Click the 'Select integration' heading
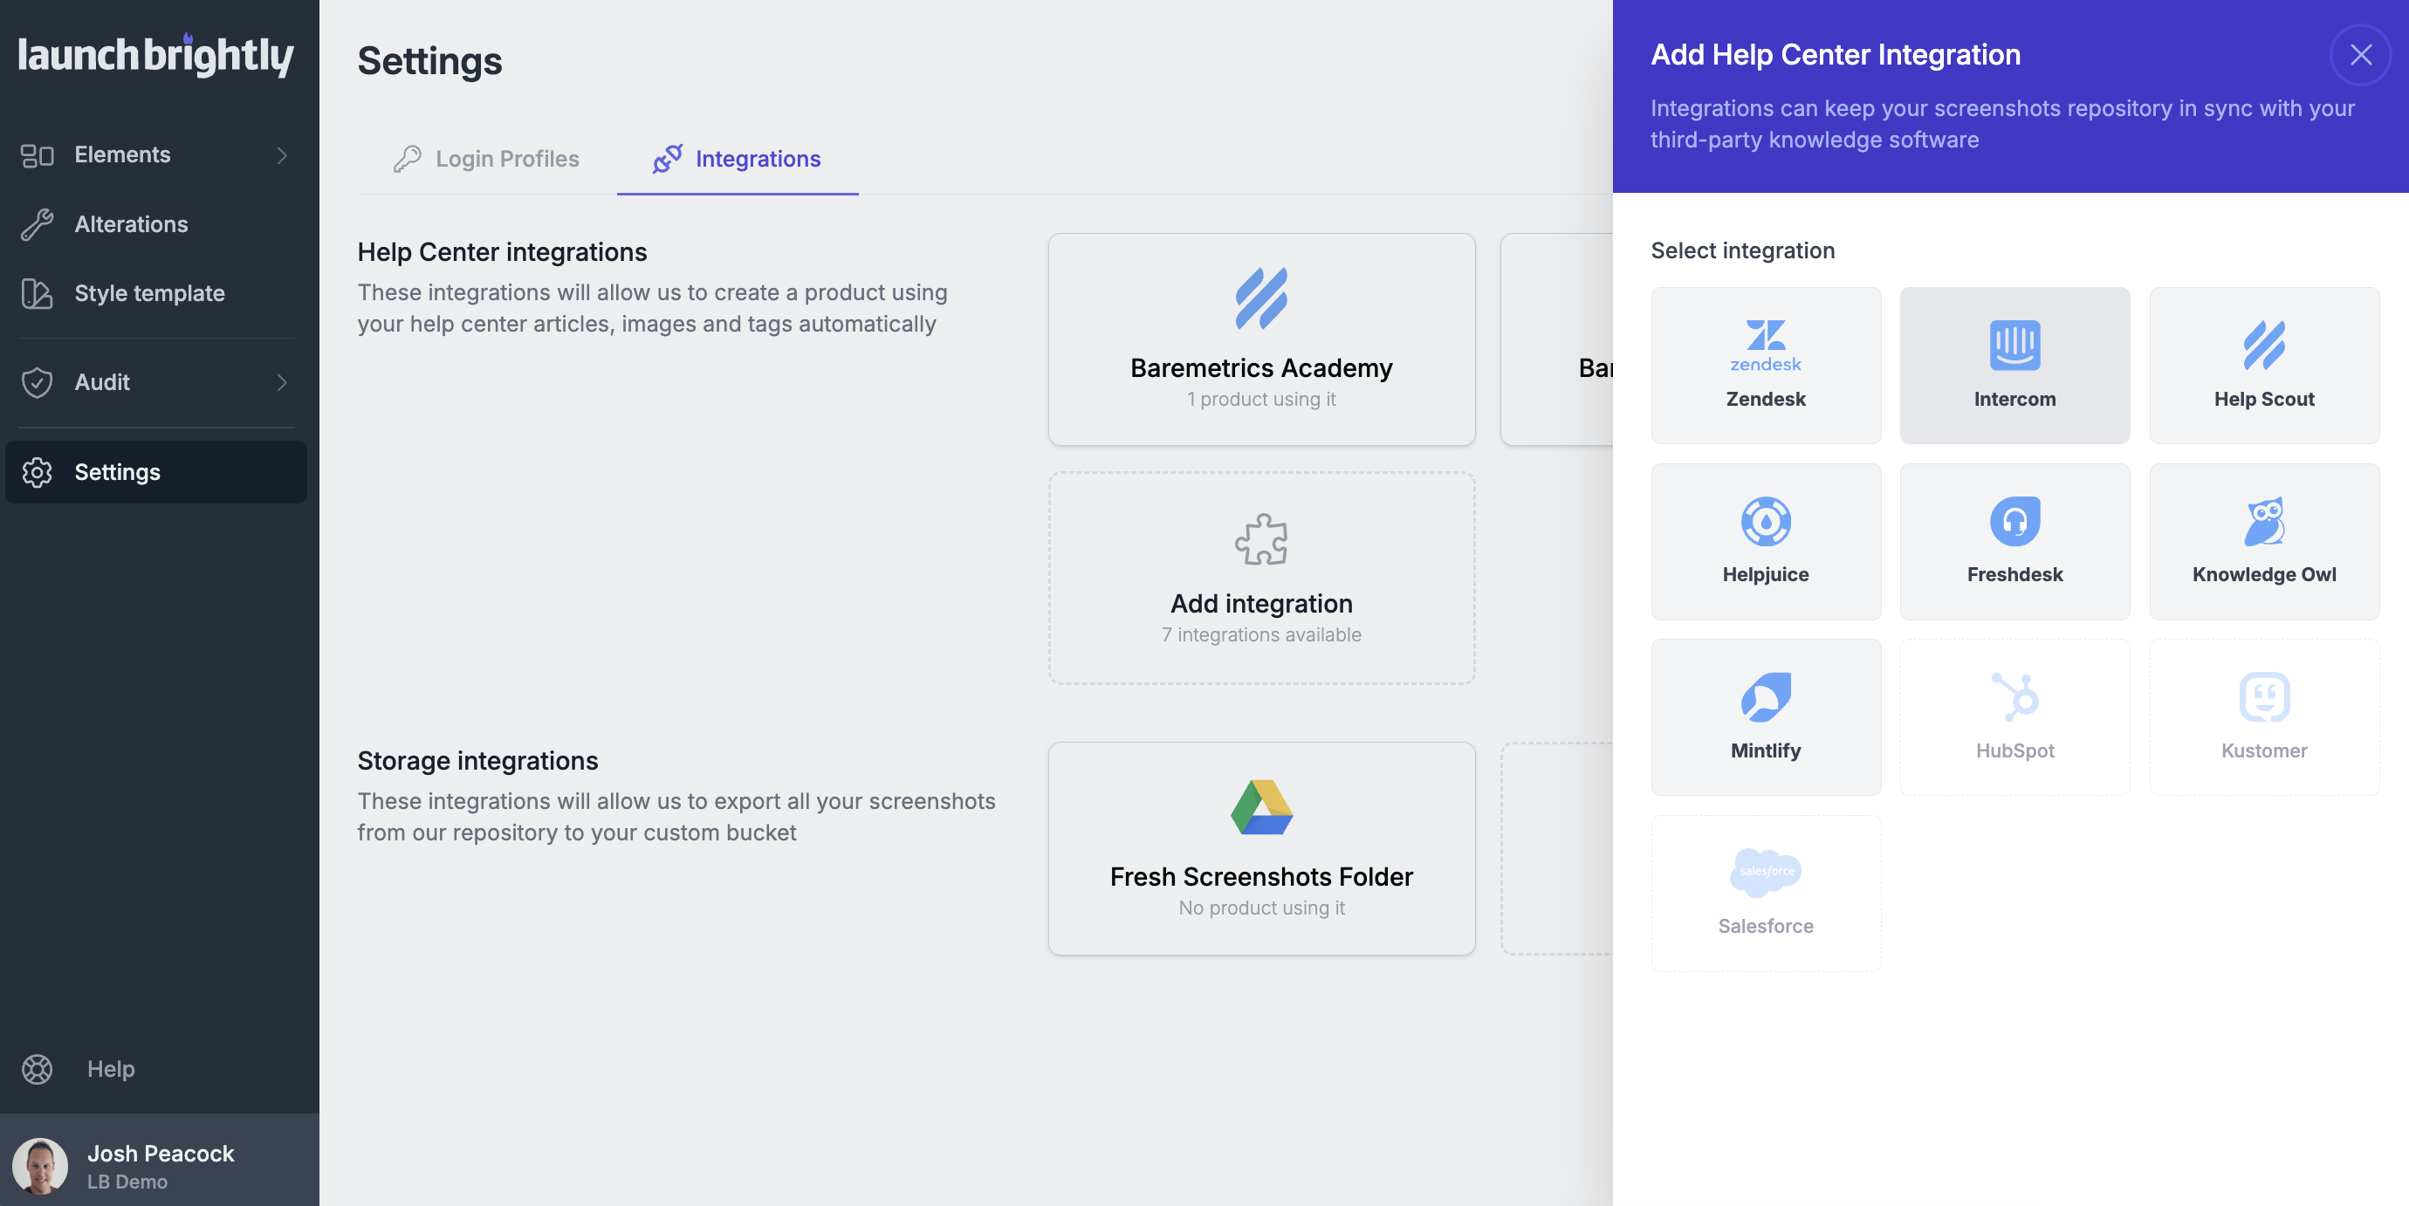 [x=1742, y=250]
